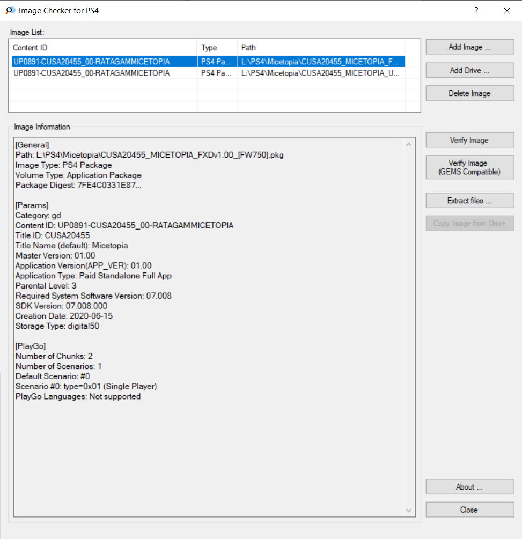Click the bottom Close button
This screenshot has height=539, width=522.
click(x=470, y=510)
